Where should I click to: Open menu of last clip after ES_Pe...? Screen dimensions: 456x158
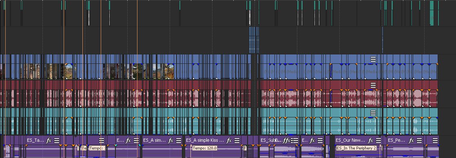click(x=435, y=141)
